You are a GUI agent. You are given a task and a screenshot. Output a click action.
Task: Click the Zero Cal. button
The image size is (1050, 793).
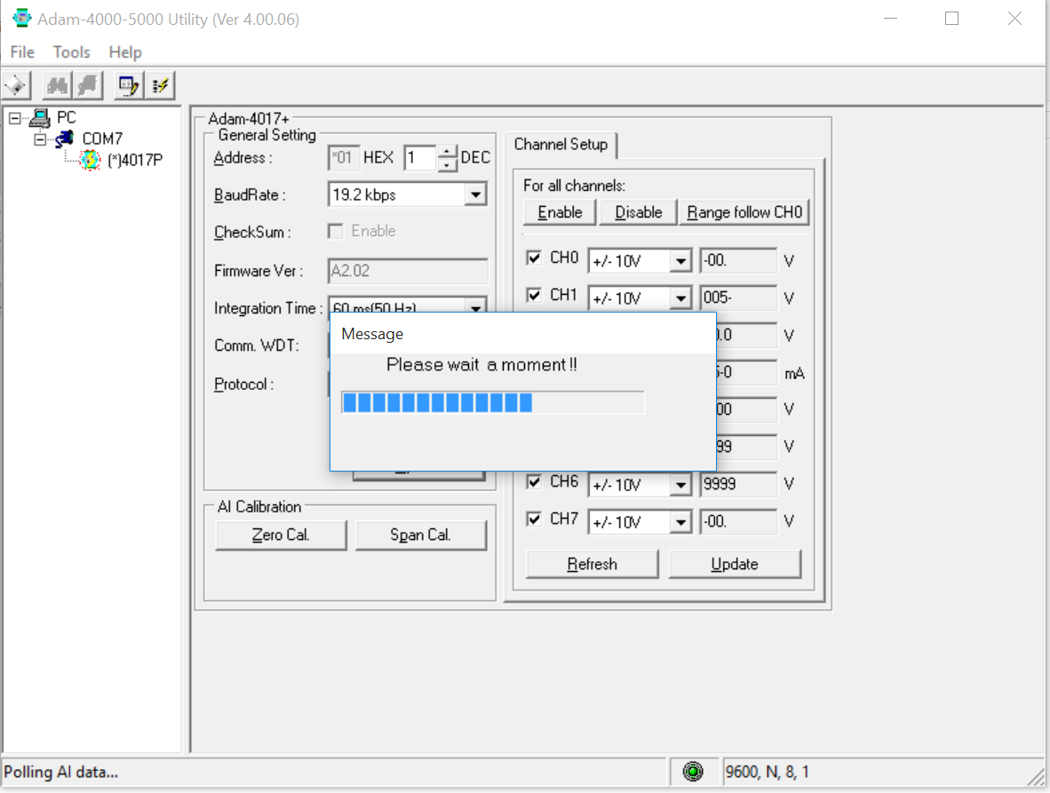pos(281,535)
